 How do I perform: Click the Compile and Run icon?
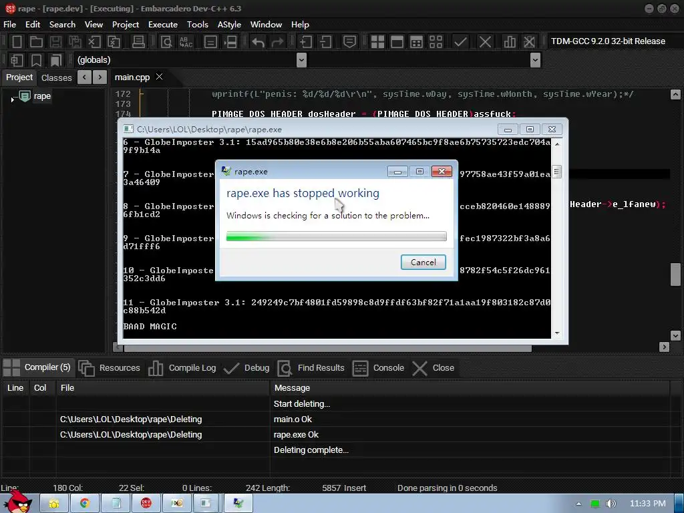tap(417, 42)
